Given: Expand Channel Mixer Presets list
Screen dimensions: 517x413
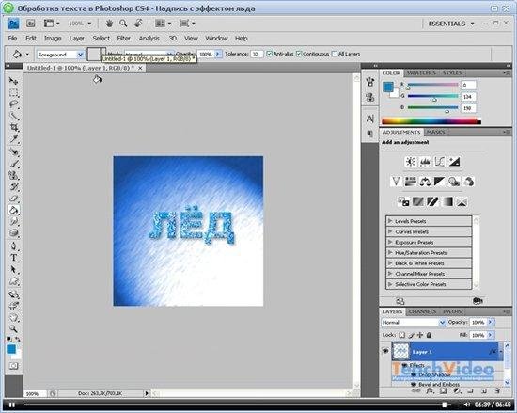Looking at the screenshot, I should 390,274.
